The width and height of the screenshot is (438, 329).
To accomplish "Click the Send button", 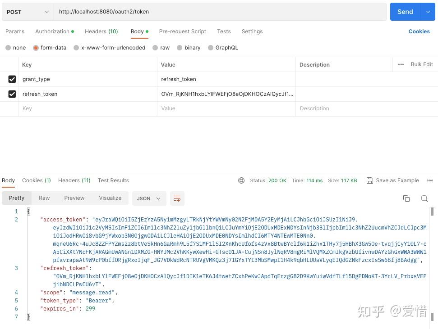I will (x=405, y=12).
